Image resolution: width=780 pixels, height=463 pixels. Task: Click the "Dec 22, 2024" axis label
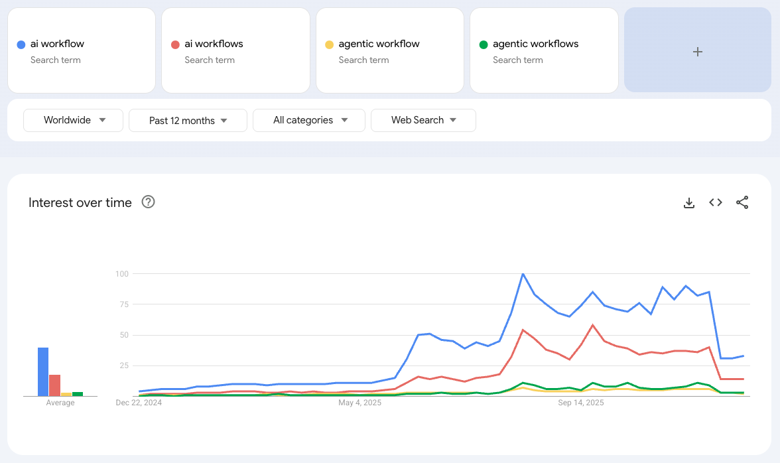[x=139, y=402]
